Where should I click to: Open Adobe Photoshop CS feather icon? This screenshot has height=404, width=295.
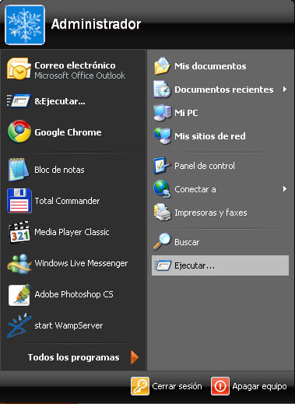click(x=19, y=295)
